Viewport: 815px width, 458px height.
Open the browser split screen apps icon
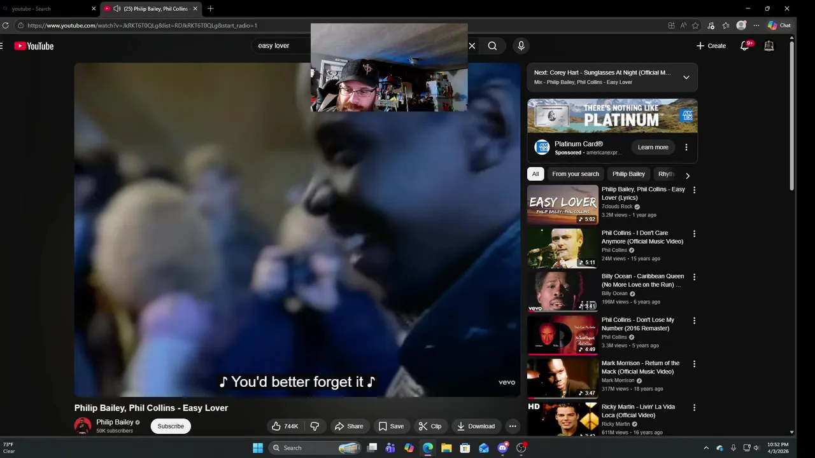(x=671, y=25)
